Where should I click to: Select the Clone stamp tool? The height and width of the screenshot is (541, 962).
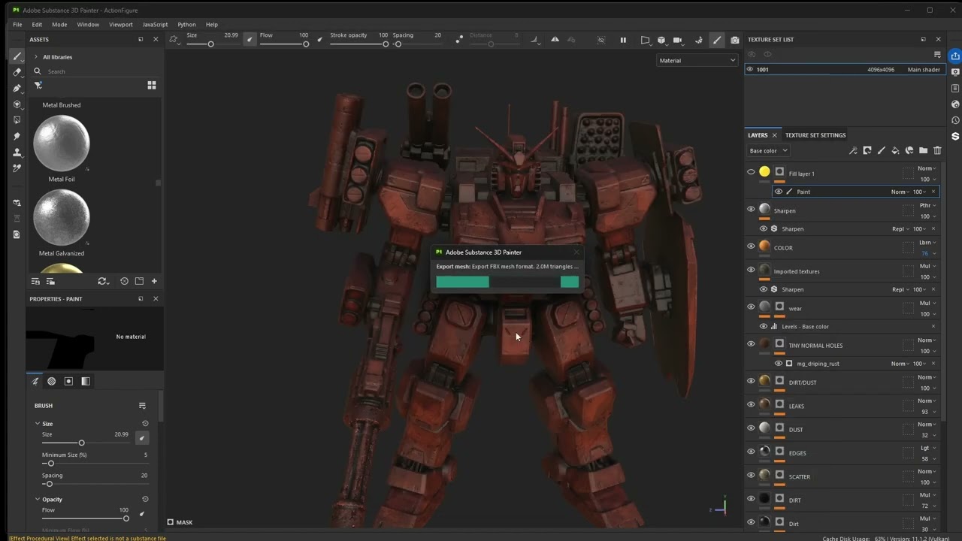tap(17, 152)
